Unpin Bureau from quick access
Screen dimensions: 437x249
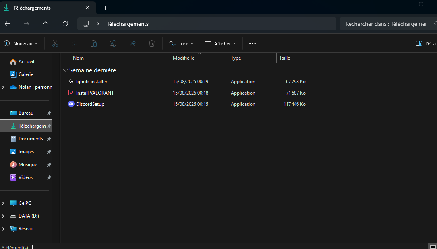49,113
